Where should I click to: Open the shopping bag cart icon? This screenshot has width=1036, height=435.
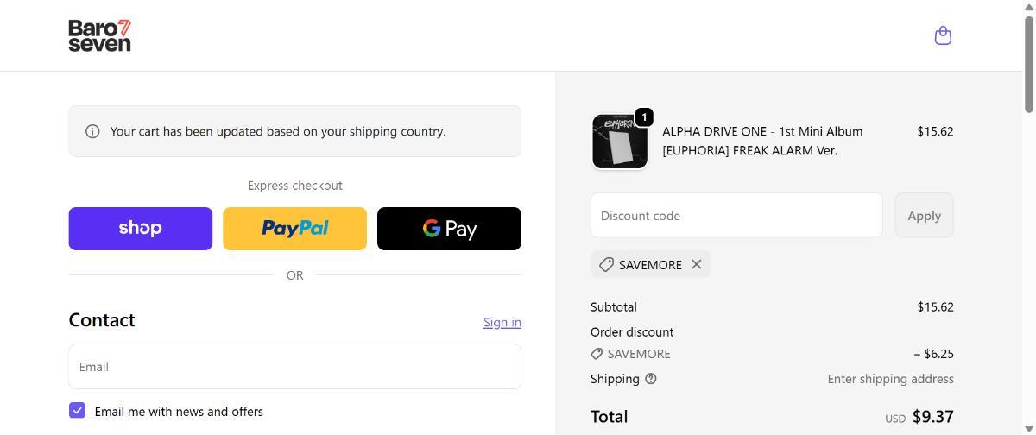coord(943,35)
